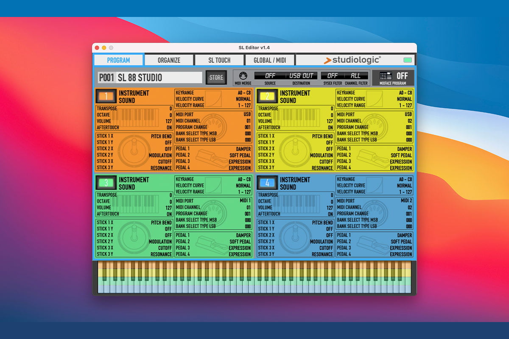This screenshot has width=509, height=339.
Task: Toggle Mixface Program OFF value
Action: click(x=402, y=76)
